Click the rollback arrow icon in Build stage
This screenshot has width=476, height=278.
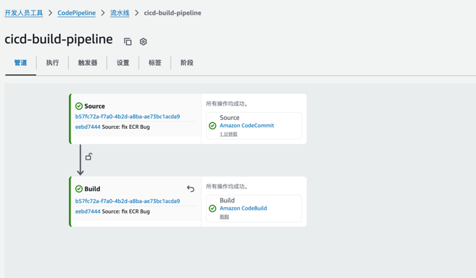coord(191,189)
